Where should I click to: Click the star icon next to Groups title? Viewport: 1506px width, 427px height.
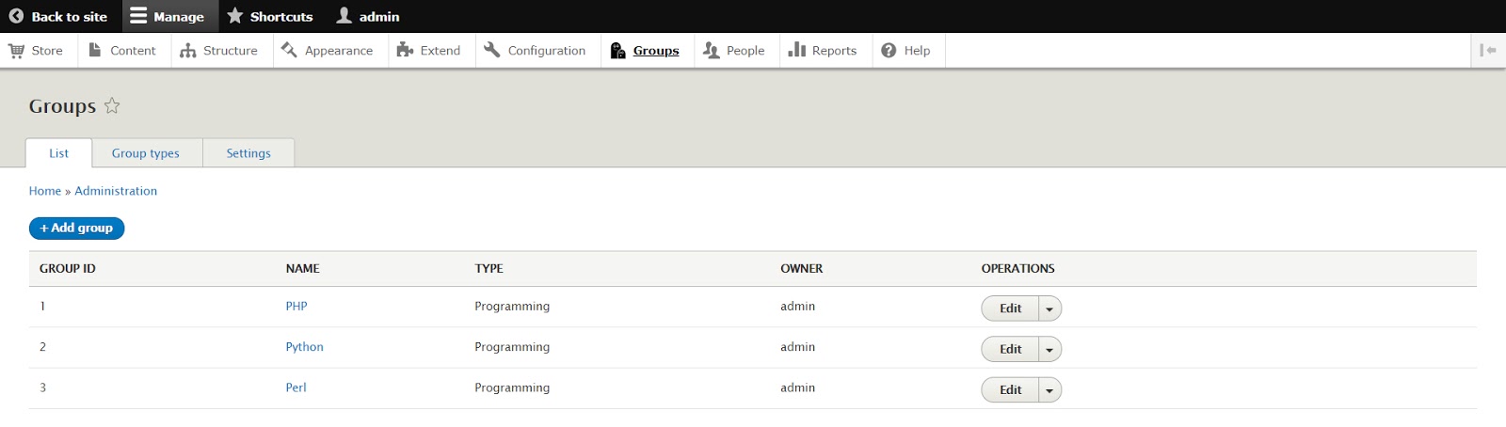pyautogui.click(x=112, y=105)
